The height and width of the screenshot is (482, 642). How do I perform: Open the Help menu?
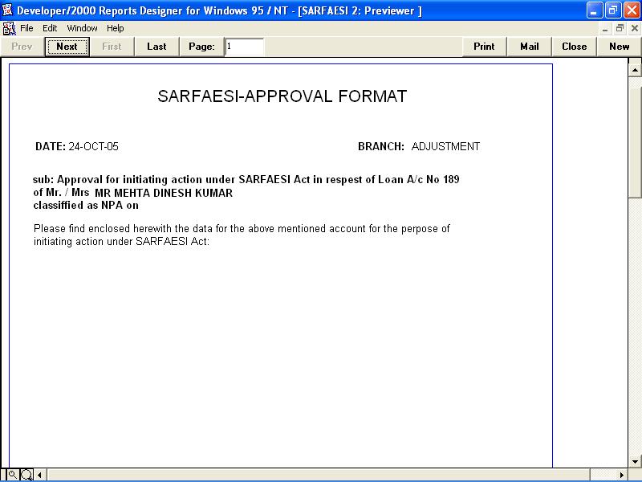[116, 28]
